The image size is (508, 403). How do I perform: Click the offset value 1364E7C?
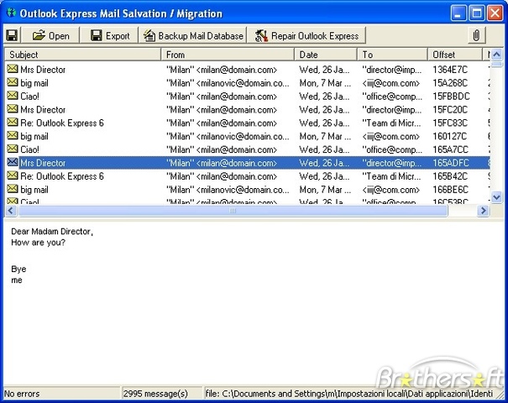click(450, 70)
